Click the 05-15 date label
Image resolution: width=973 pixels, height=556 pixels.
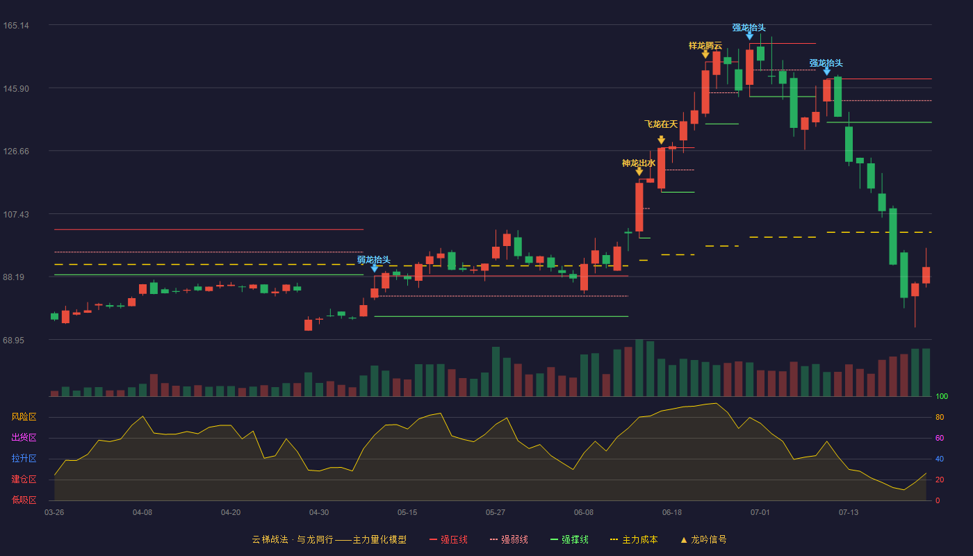[x=407, y=512]
